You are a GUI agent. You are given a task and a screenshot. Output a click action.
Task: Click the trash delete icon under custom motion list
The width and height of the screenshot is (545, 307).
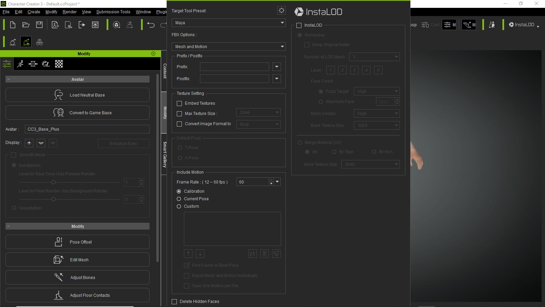tap(264, 253)
